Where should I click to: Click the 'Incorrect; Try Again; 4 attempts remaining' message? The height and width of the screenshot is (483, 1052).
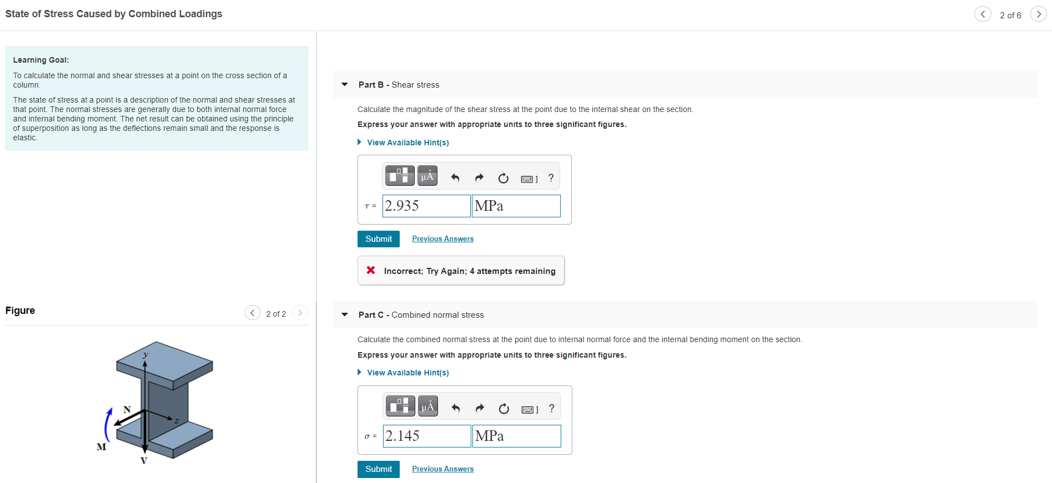[461, 271]
